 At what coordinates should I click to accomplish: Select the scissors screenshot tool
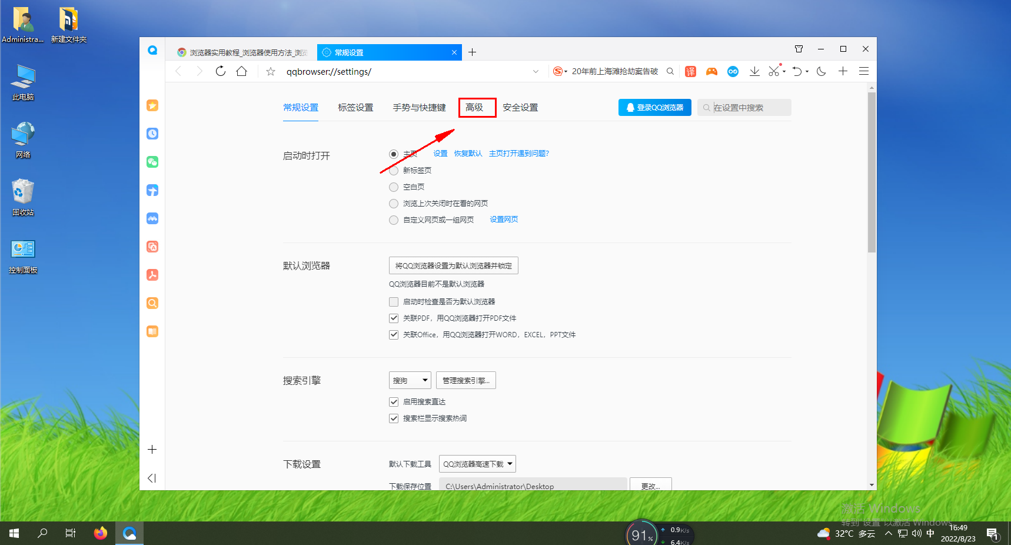pyautogui.click(x=774, y=71)
